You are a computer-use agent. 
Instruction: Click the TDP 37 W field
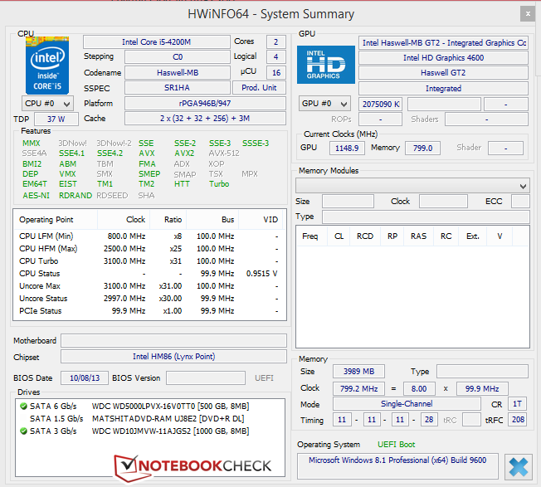click(x=56, y=119)
